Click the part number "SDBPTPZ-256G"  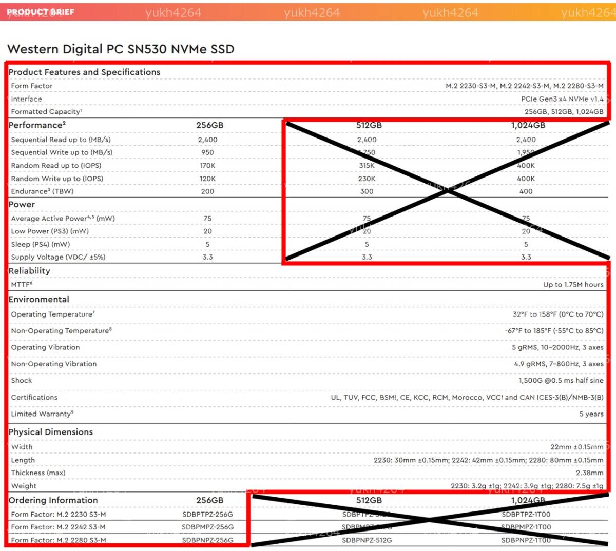click(x=208, y=515)
